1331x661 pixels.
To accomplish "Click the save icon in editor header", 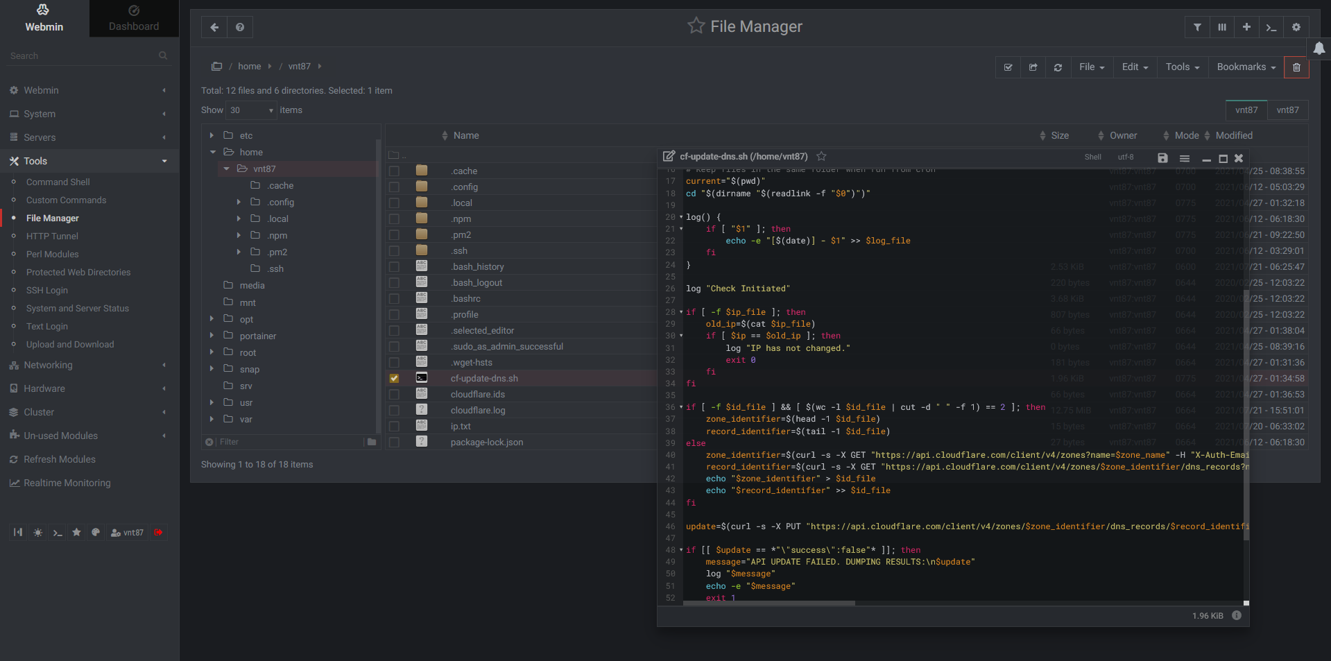I will [1162, 158].
